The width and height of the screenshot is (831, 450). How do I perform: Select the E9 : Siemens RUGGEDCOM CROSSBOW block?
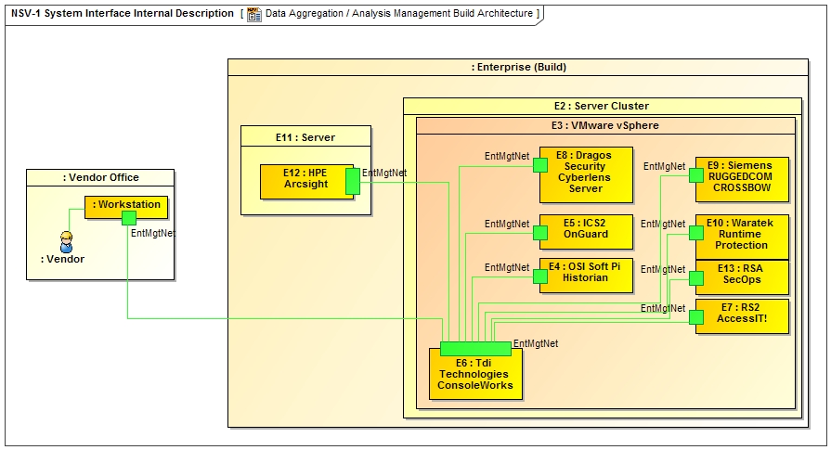pos(742,179)
